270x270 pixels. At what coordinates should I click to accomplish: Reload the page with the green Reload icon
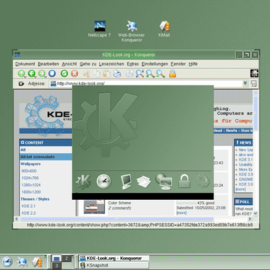click(64, 74)
